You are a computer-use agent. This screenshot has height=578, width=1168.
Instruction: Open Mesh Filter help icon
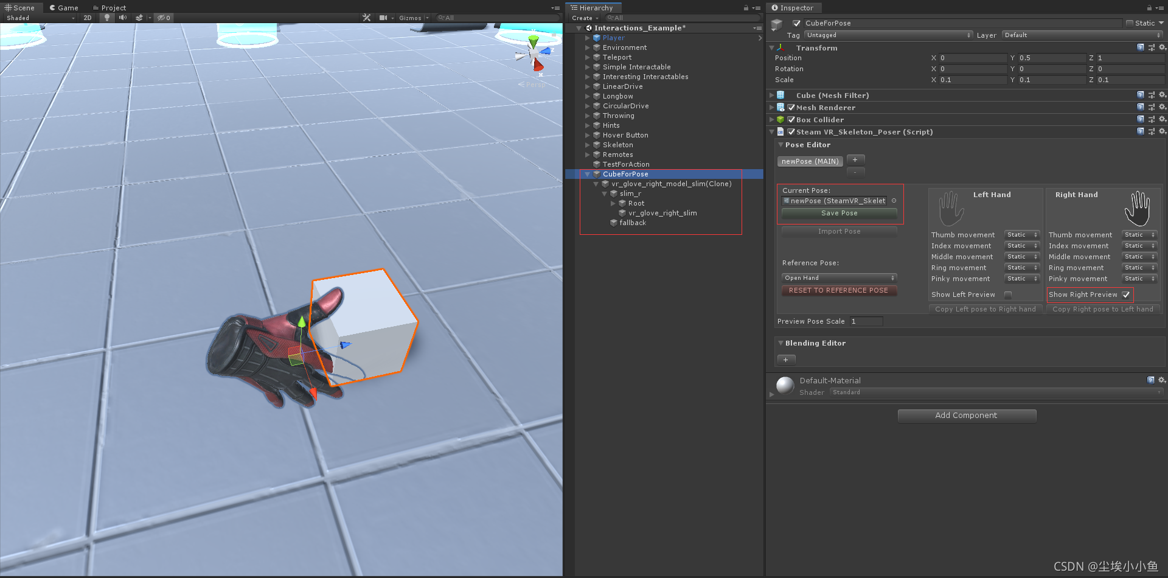point(1141,95)
